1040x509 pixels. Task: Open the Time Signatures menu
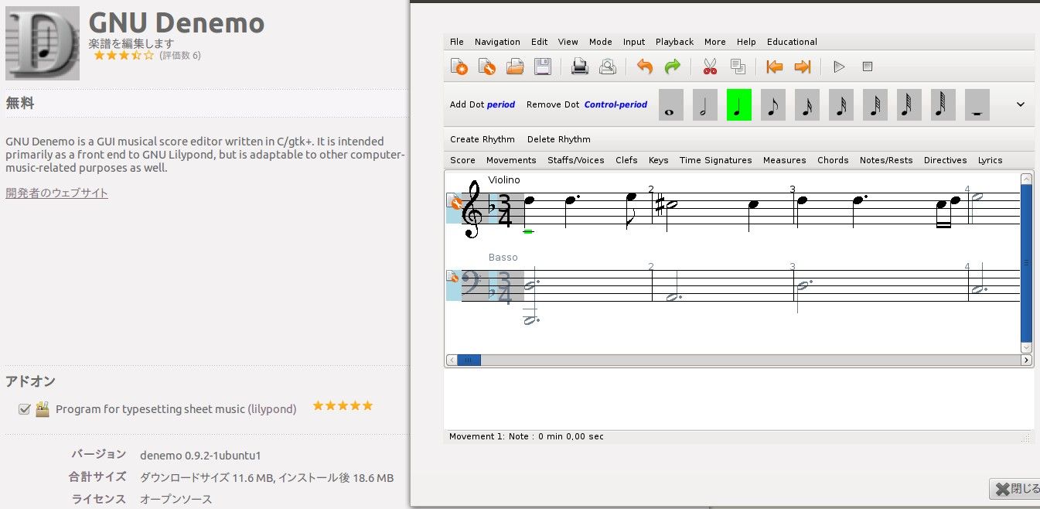716,160
